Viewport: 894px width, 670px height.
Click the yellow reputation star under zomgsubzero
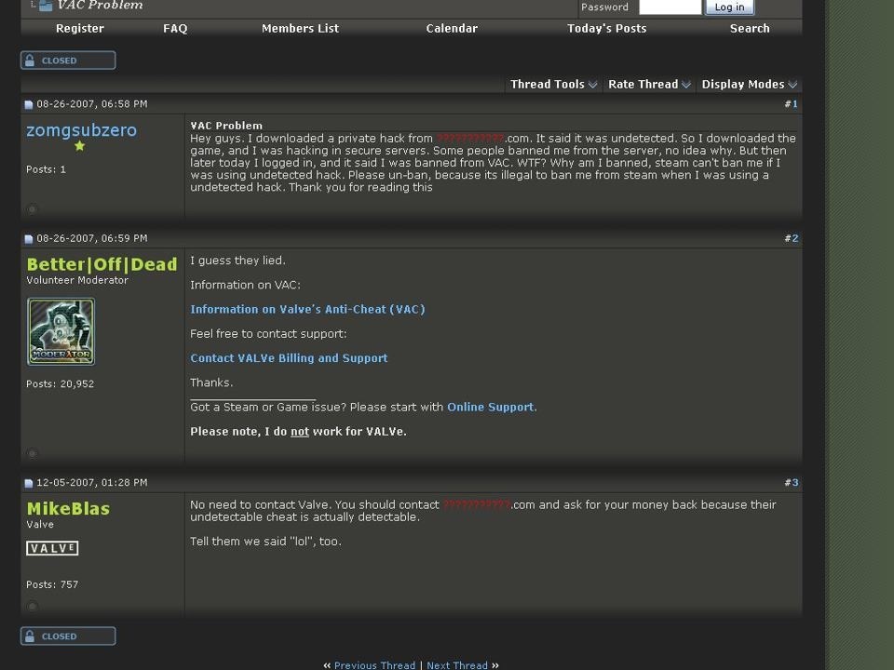pos(80,146)
